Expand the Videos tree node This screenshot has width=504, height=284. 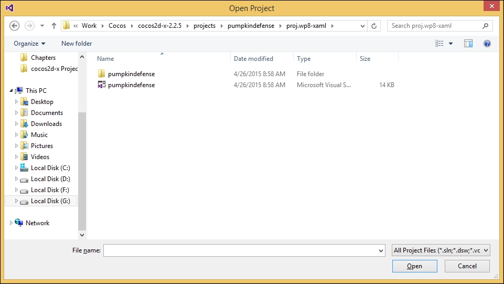pyautogui.click(x=16, y=156)
